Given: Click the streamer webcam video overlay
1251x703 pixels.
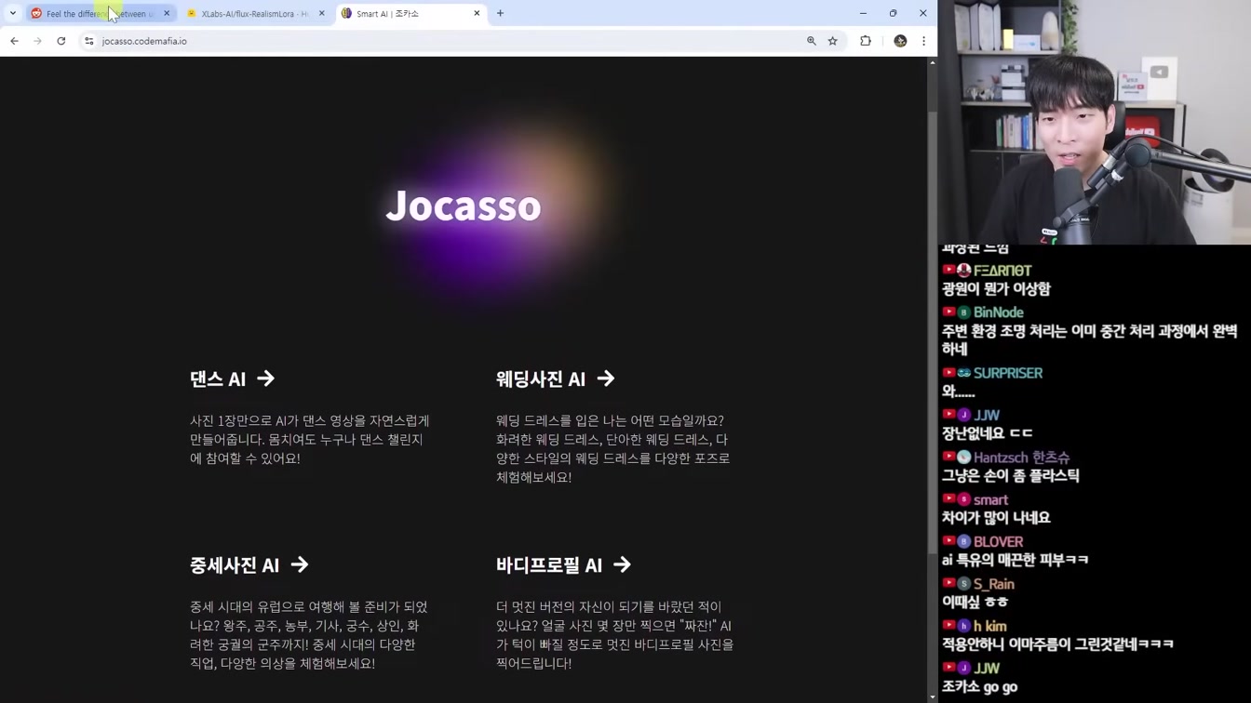Looking at the screenshot, I should (x=1095, y=122).
